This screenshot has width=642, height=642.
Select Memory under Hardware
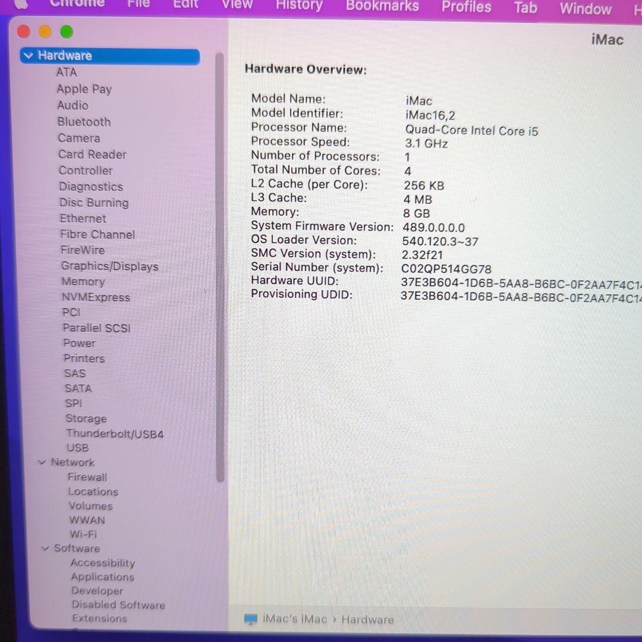pyautogui.click(x=83, y=281)
